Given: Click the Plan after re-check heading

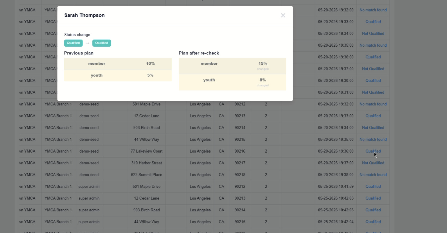Looking at the screenshot, I should click(x=199, y=53).
